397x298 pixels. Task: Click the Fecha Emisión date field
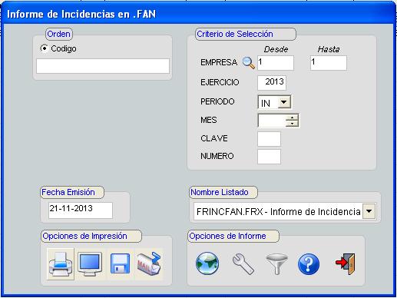(81, 210)
